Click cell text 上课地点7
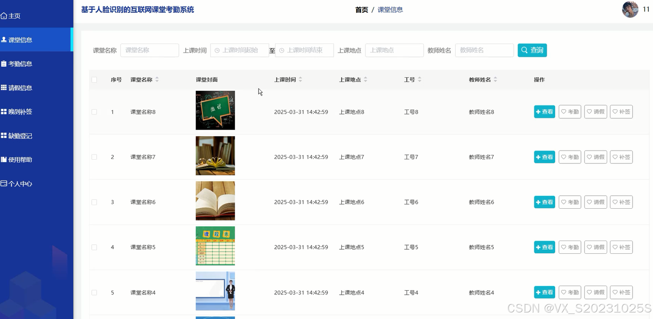Image resolution: width=653 pixels, height=319 pixels. [x=351, y=157]
